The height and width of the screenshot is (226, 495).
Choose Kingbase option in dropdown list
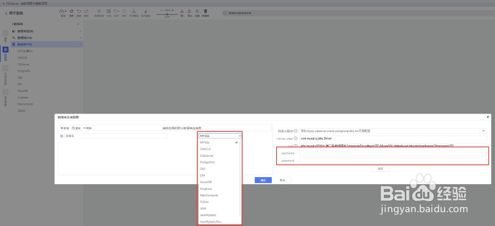(219, 189)
